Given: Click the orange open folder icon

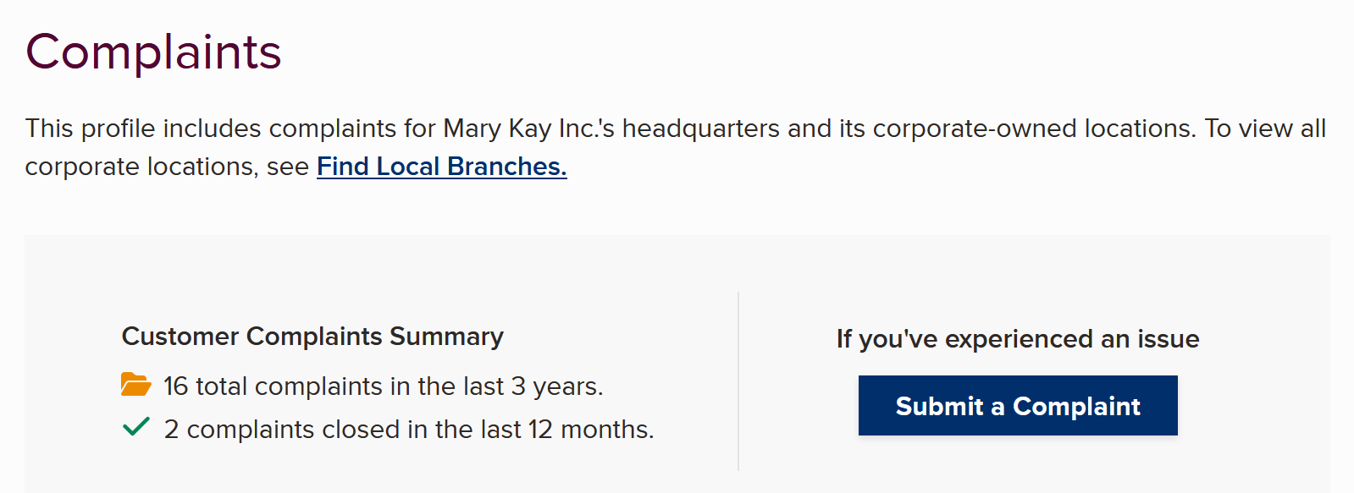Looking at the screenshot, I should [135, 385].
